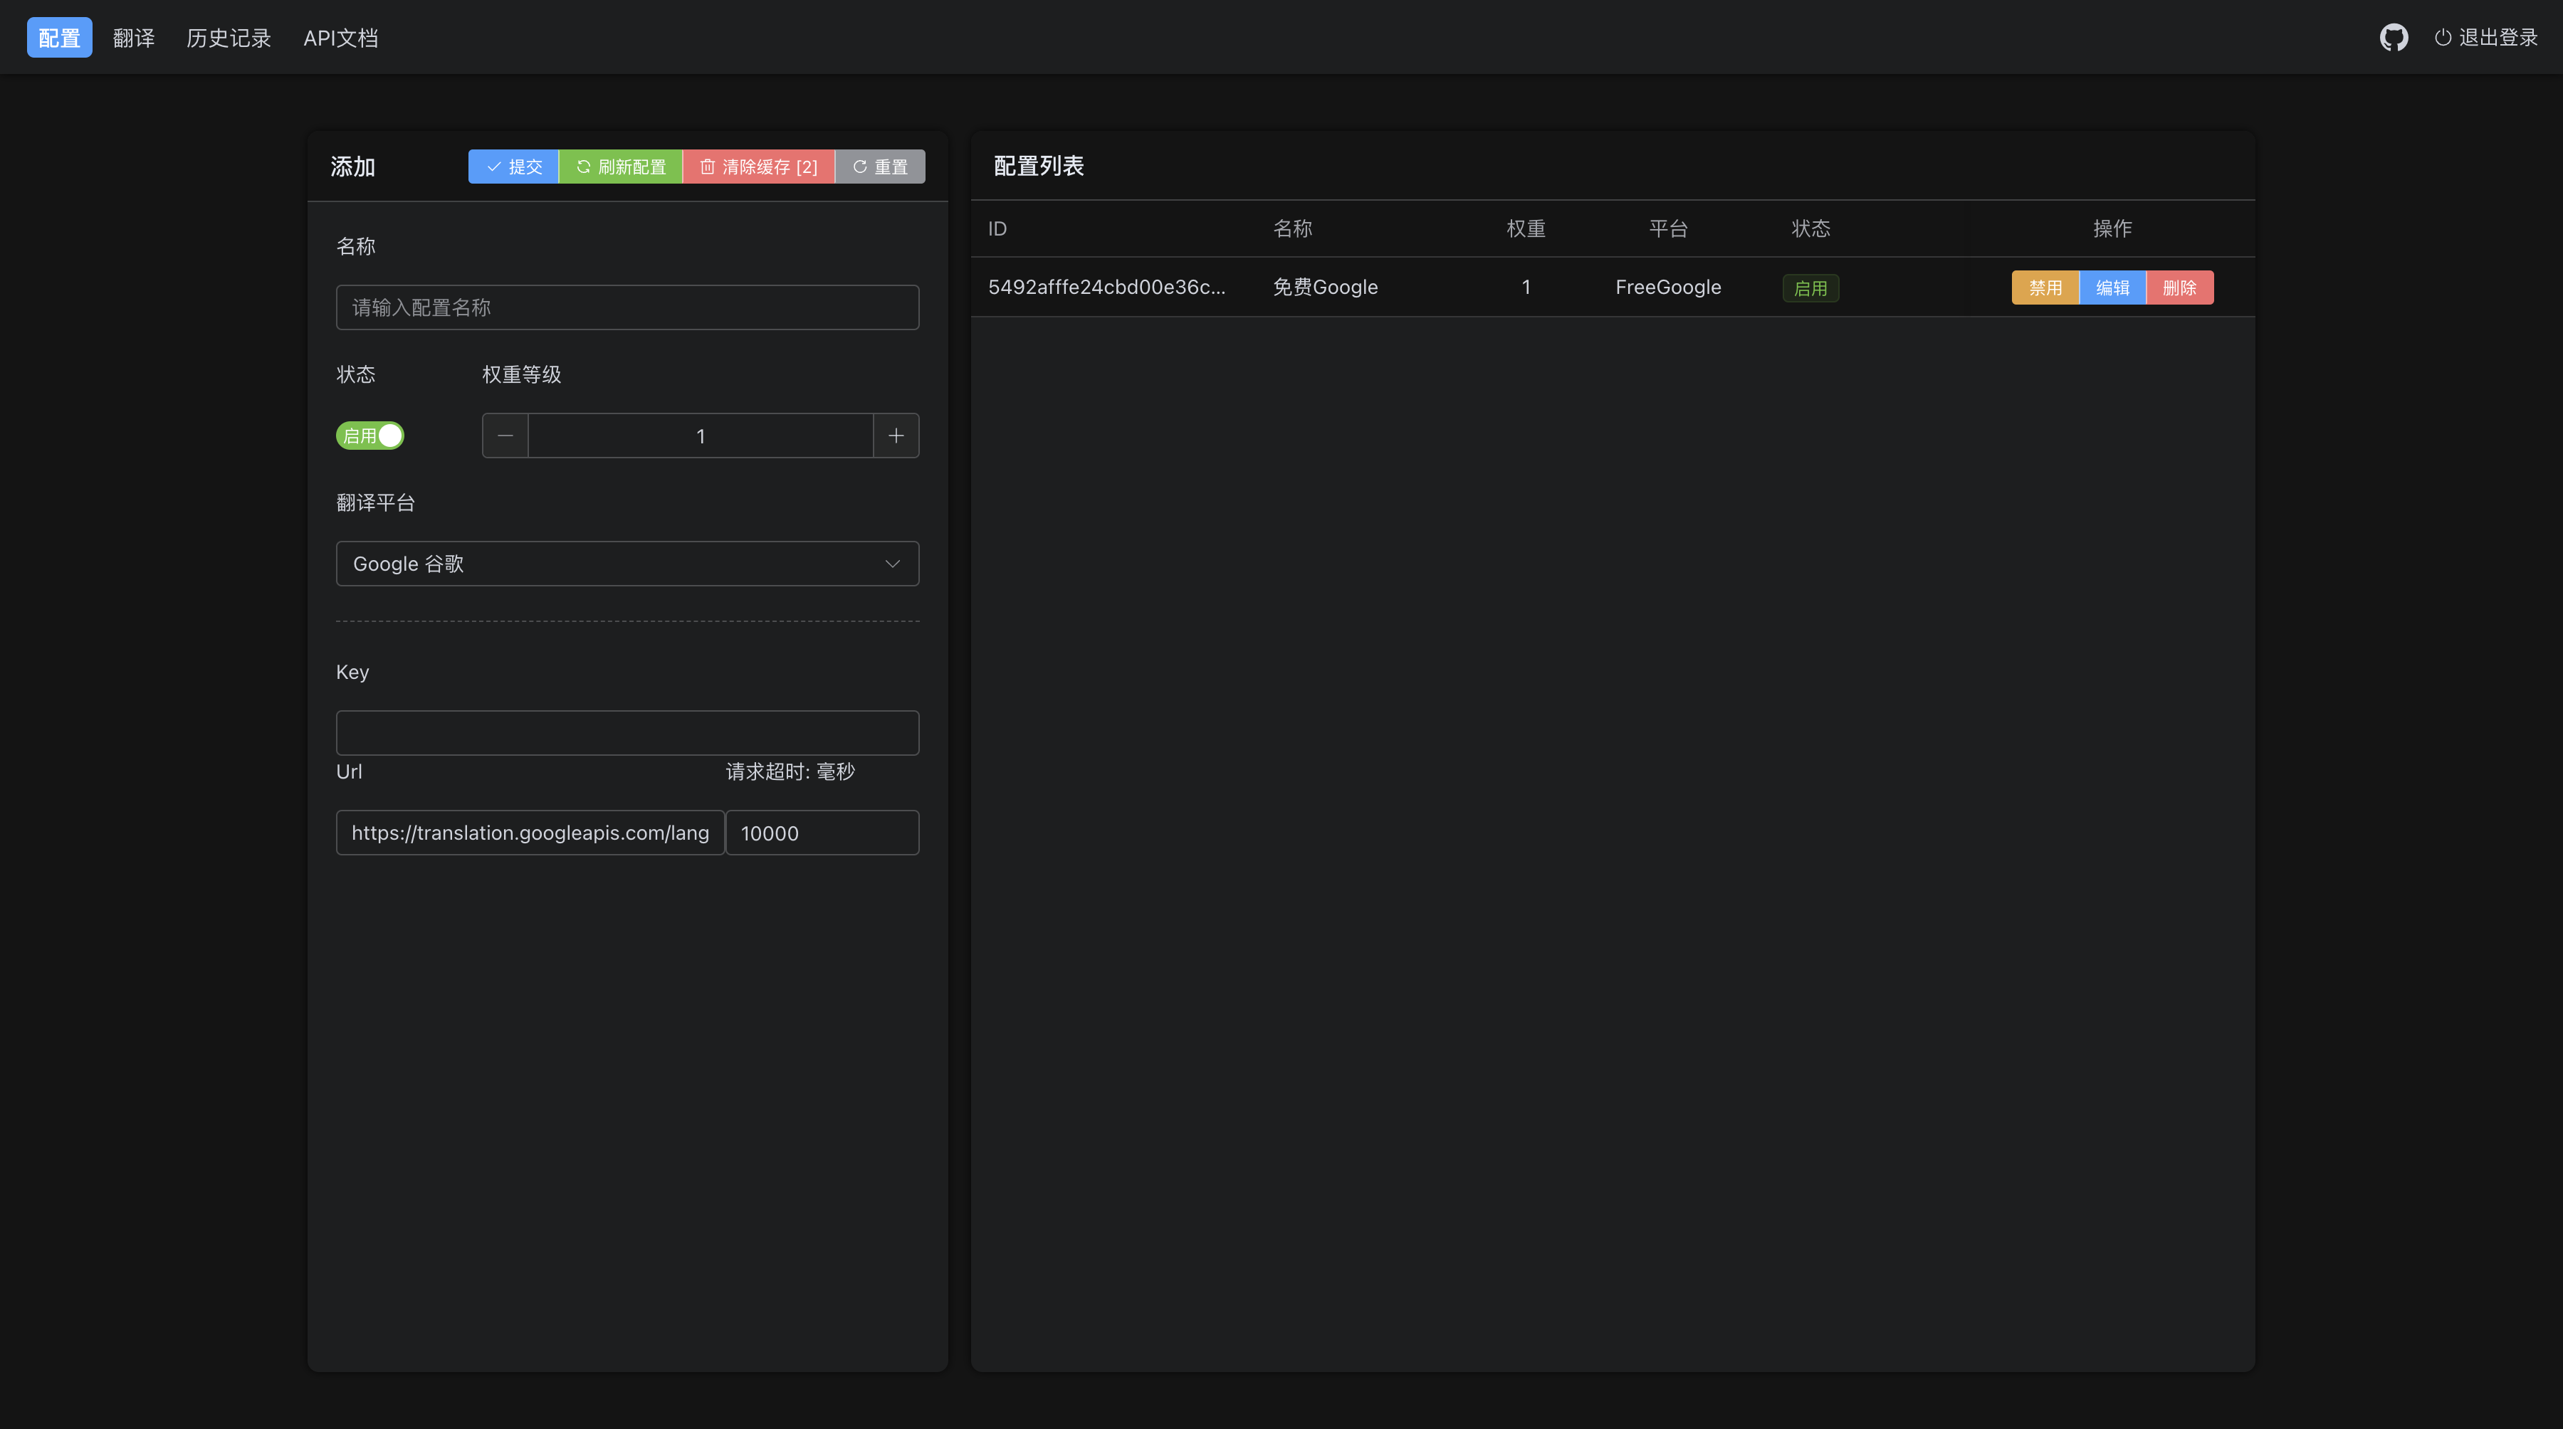Edit the 免费Google config with 编辑

pyautogui.click(x=2112, y=288)
